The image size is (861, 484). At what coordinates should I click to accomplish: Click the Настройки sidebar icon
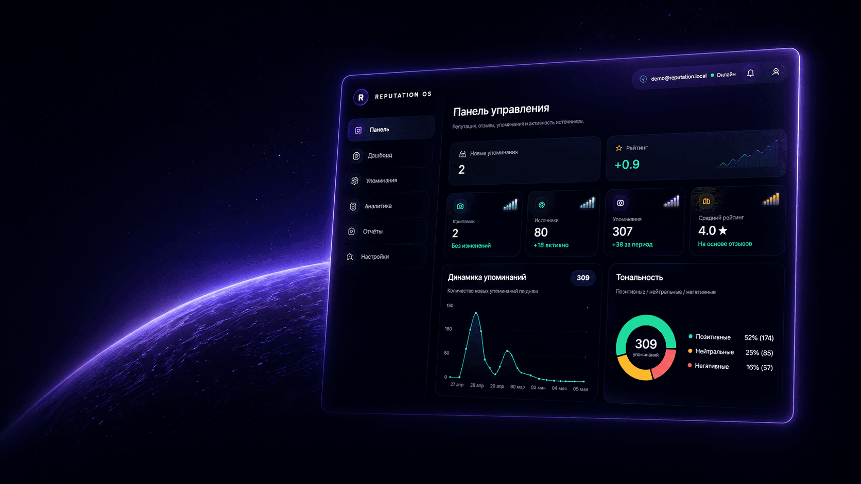[350, 257]
